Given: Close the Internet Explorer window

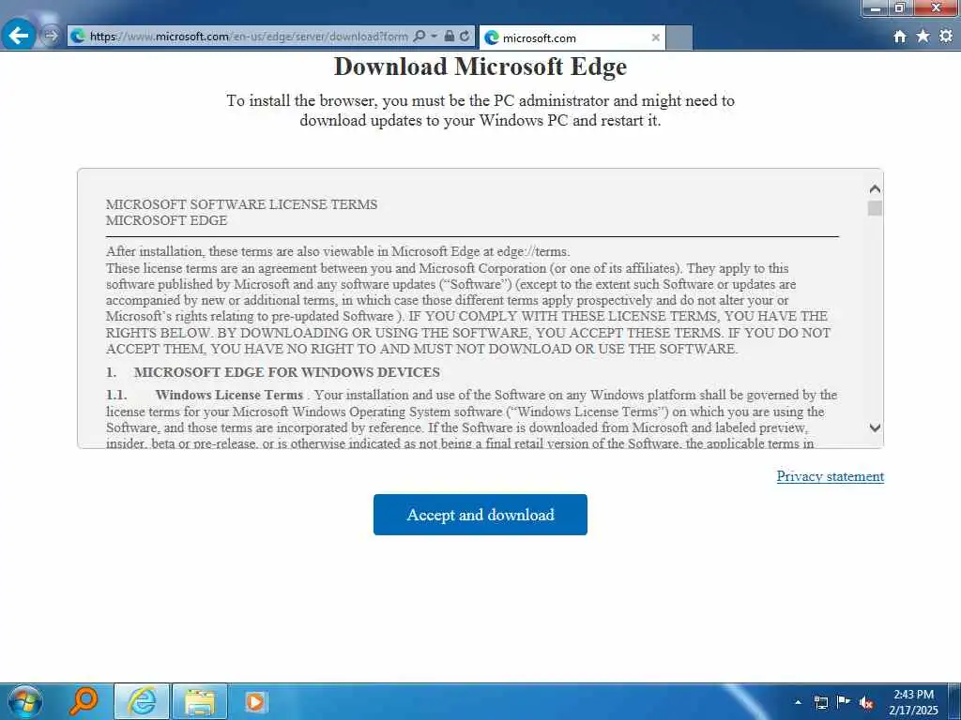Looking at the screenshot, I should point(936,7).
